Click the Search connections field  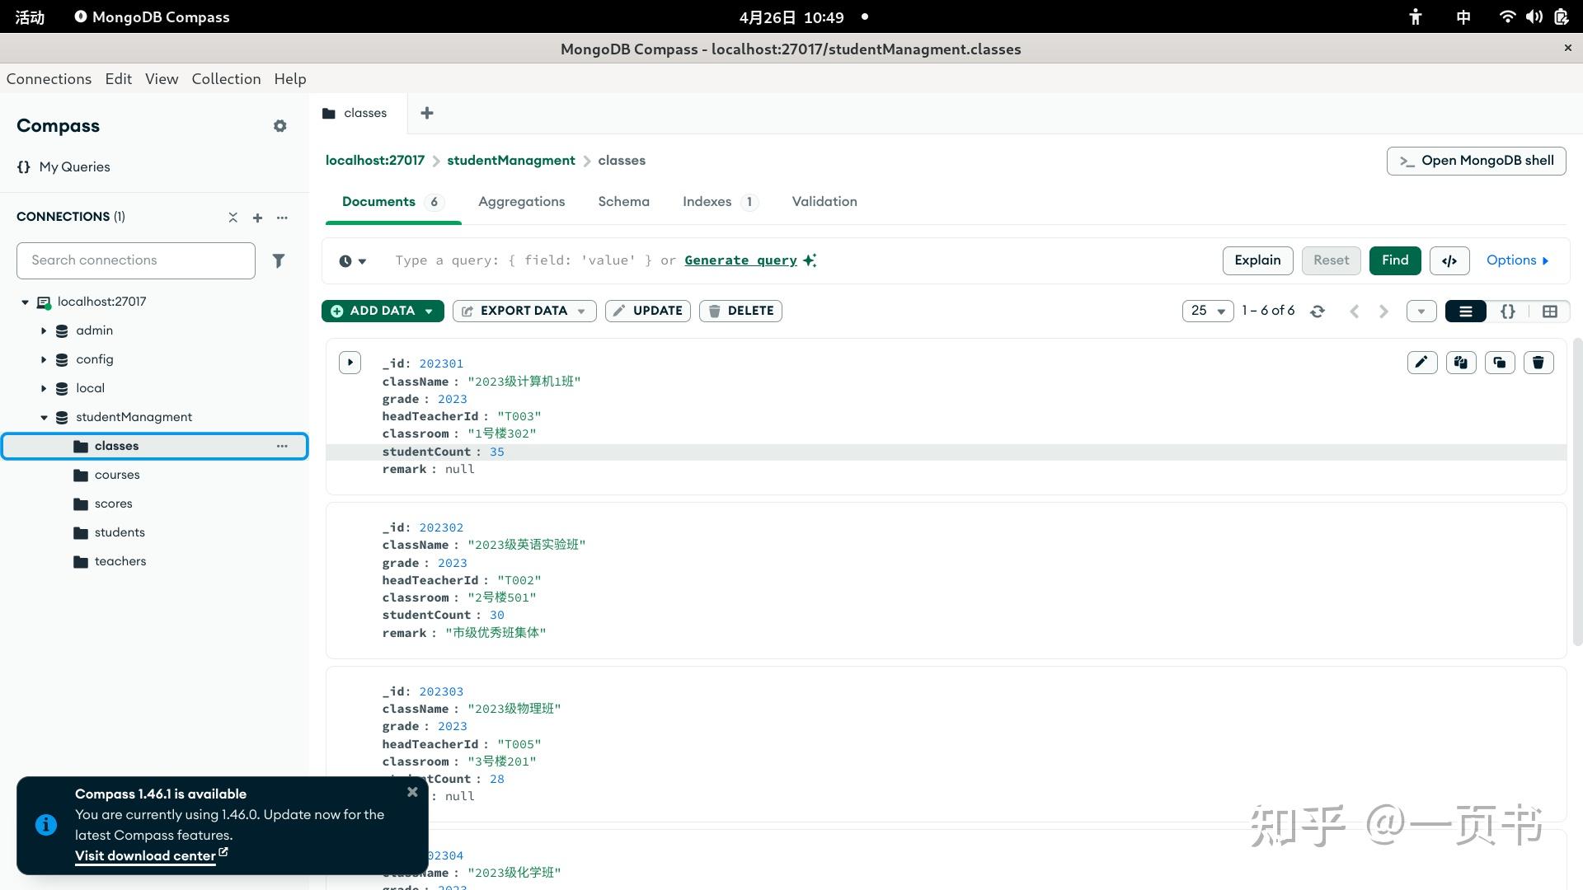(136, 260)
